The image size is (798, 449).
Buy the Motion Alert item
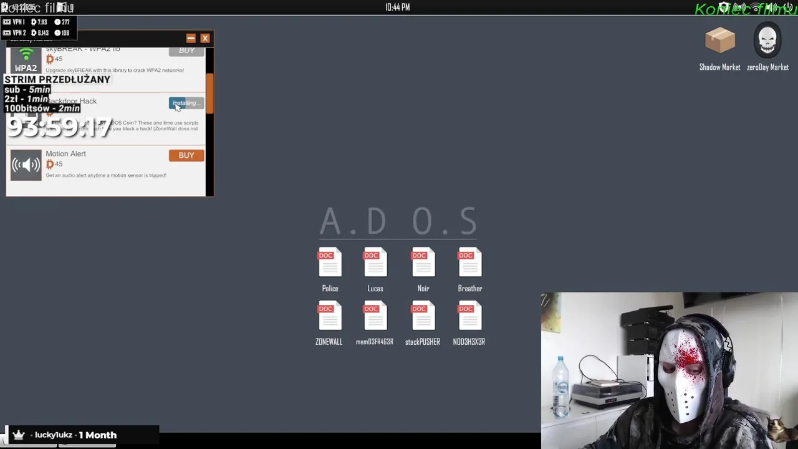pyautogui.click(x=186, y=155)
